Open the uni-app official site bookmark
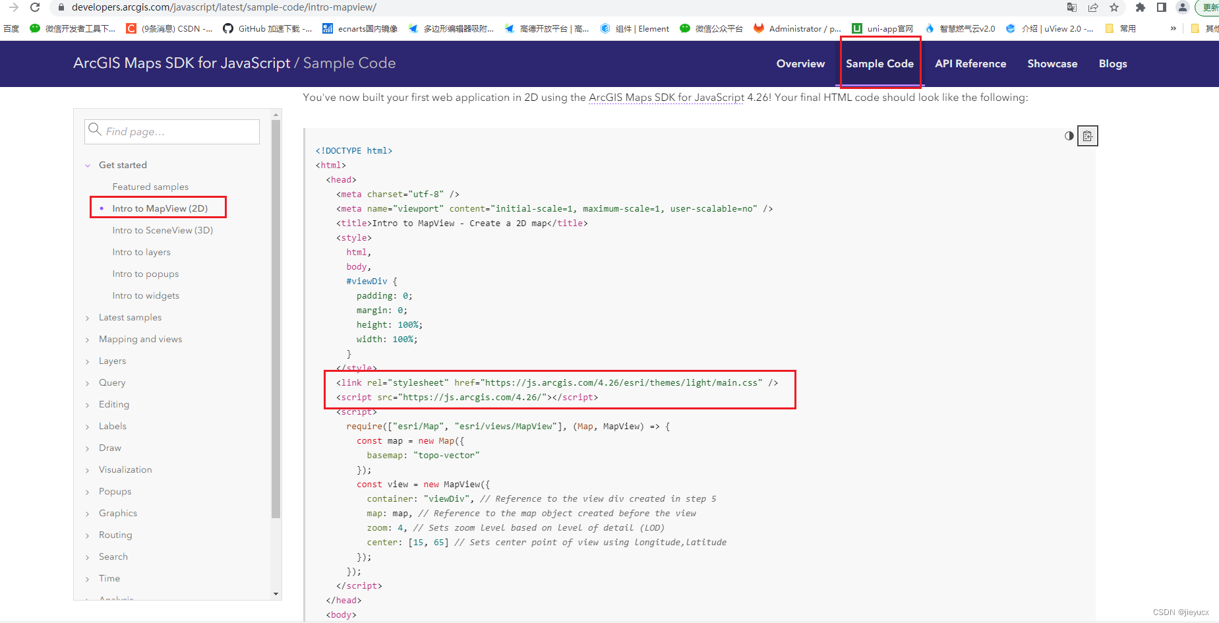 point(883,28)
